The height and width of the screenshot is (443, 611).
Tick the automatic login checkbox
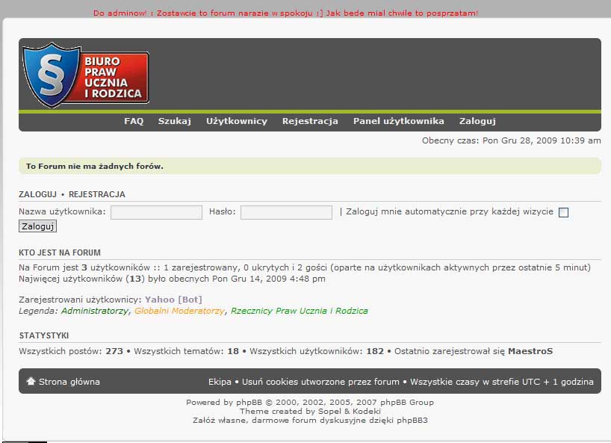coord(563,212)
